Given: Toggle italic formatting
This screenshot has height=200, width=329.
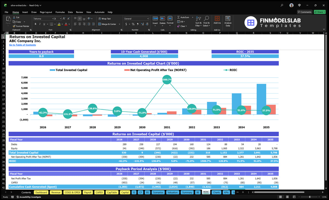Looking at the screenshot, I should pyautogui.click(x=40, y=24).
